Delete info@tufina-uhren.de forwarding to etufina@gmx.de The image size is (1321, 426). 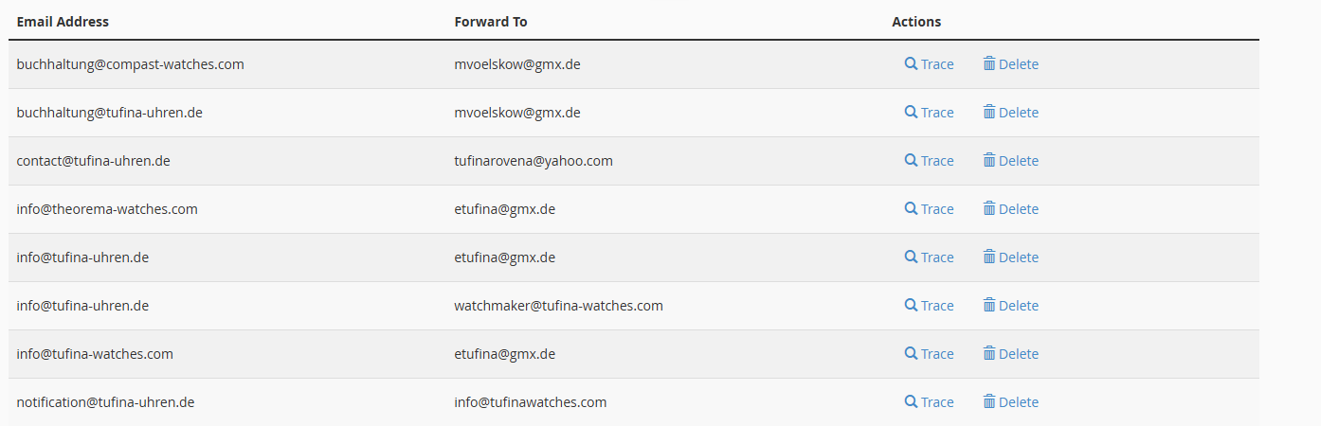pos(1010,257)
